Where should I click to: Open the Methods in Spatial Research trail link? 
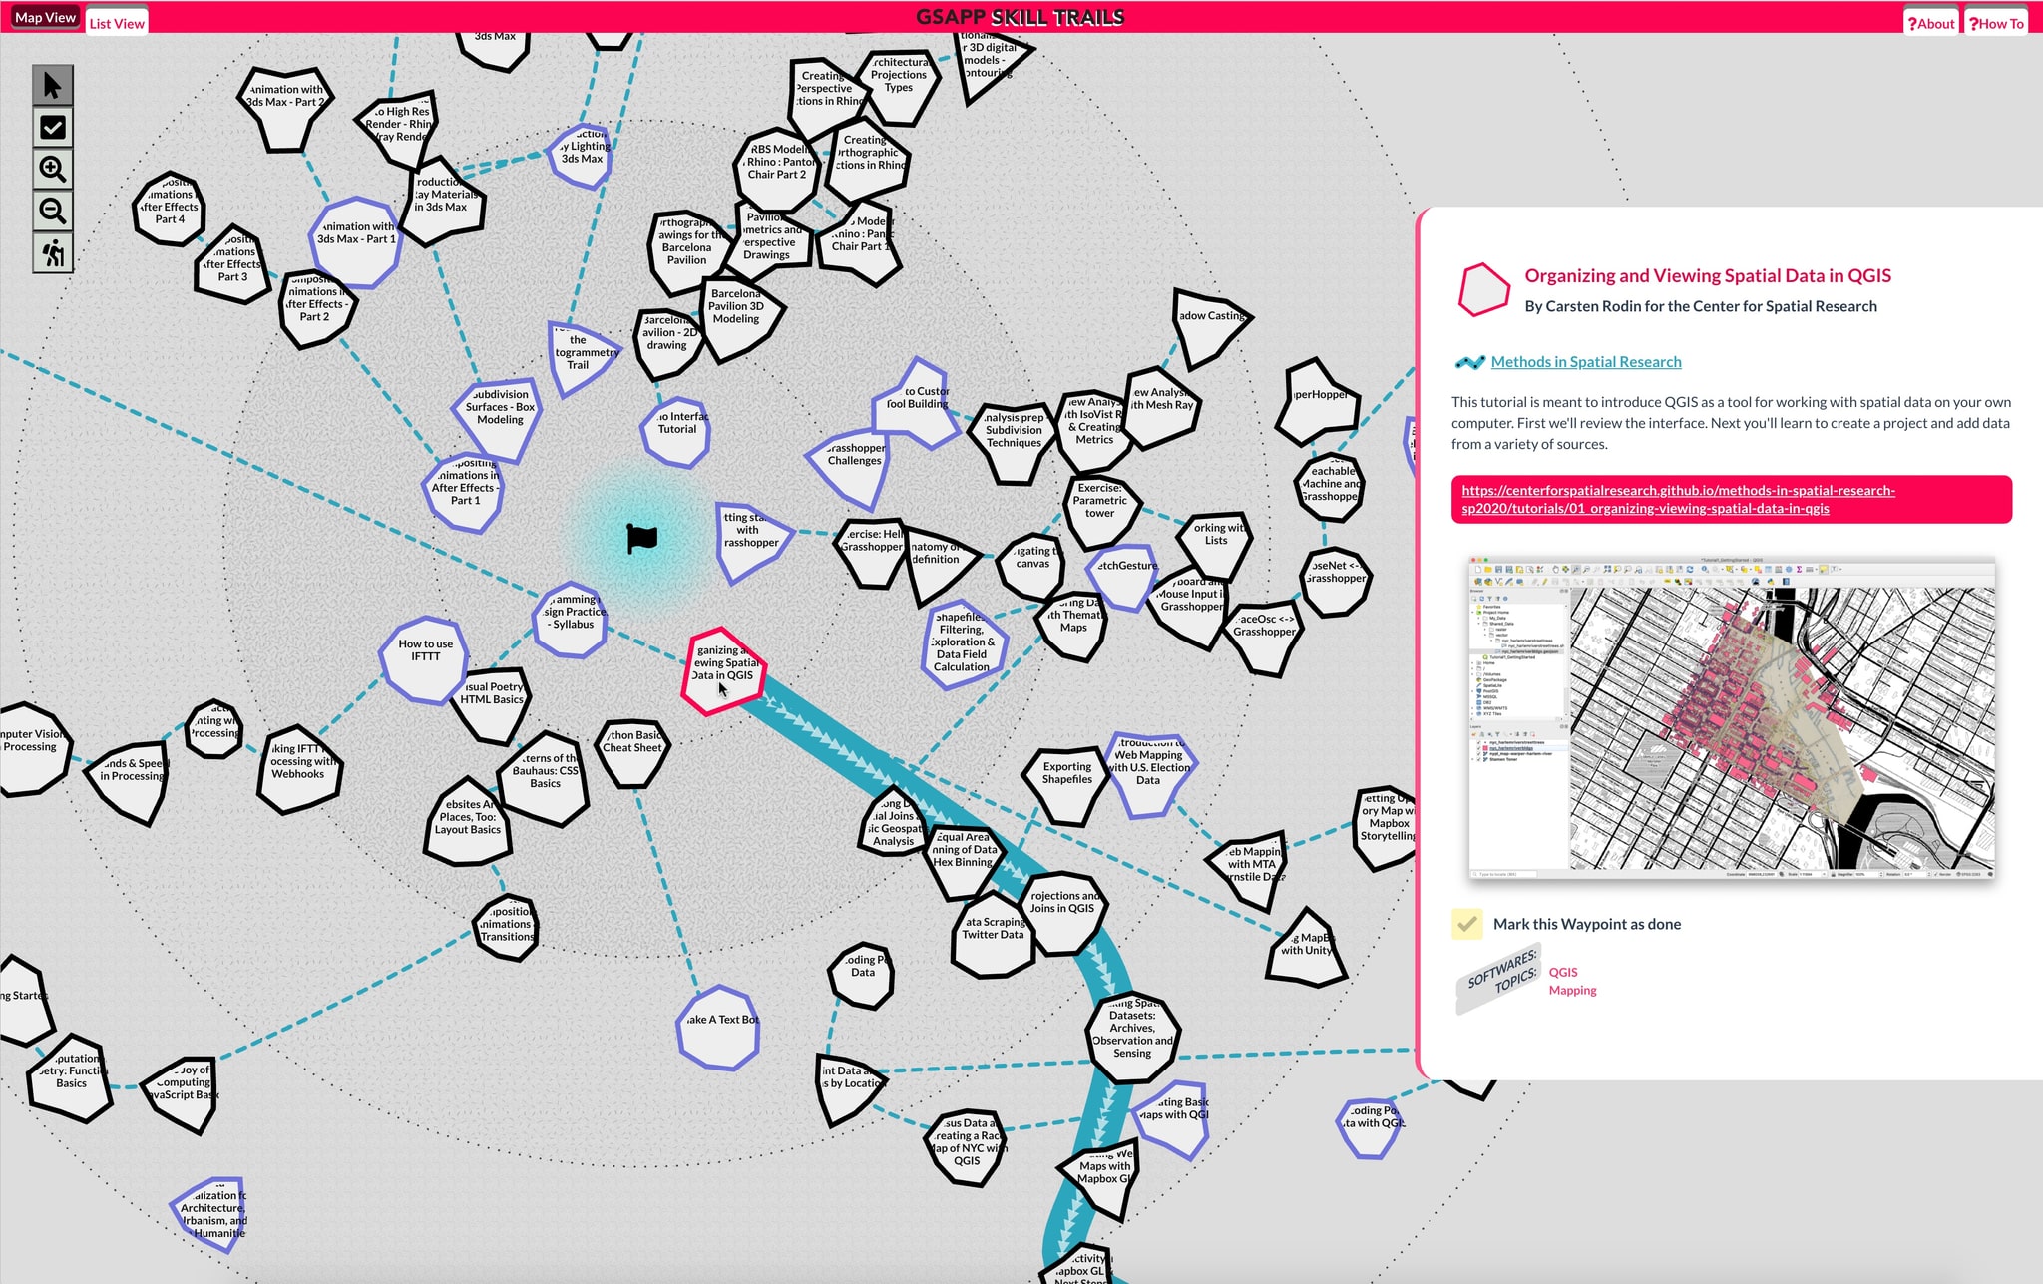coord(1586,361)
